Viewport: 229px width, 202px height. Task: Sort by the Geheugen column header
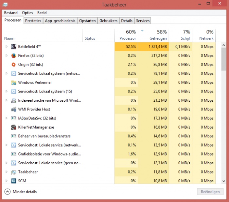(x=153, y=35)
